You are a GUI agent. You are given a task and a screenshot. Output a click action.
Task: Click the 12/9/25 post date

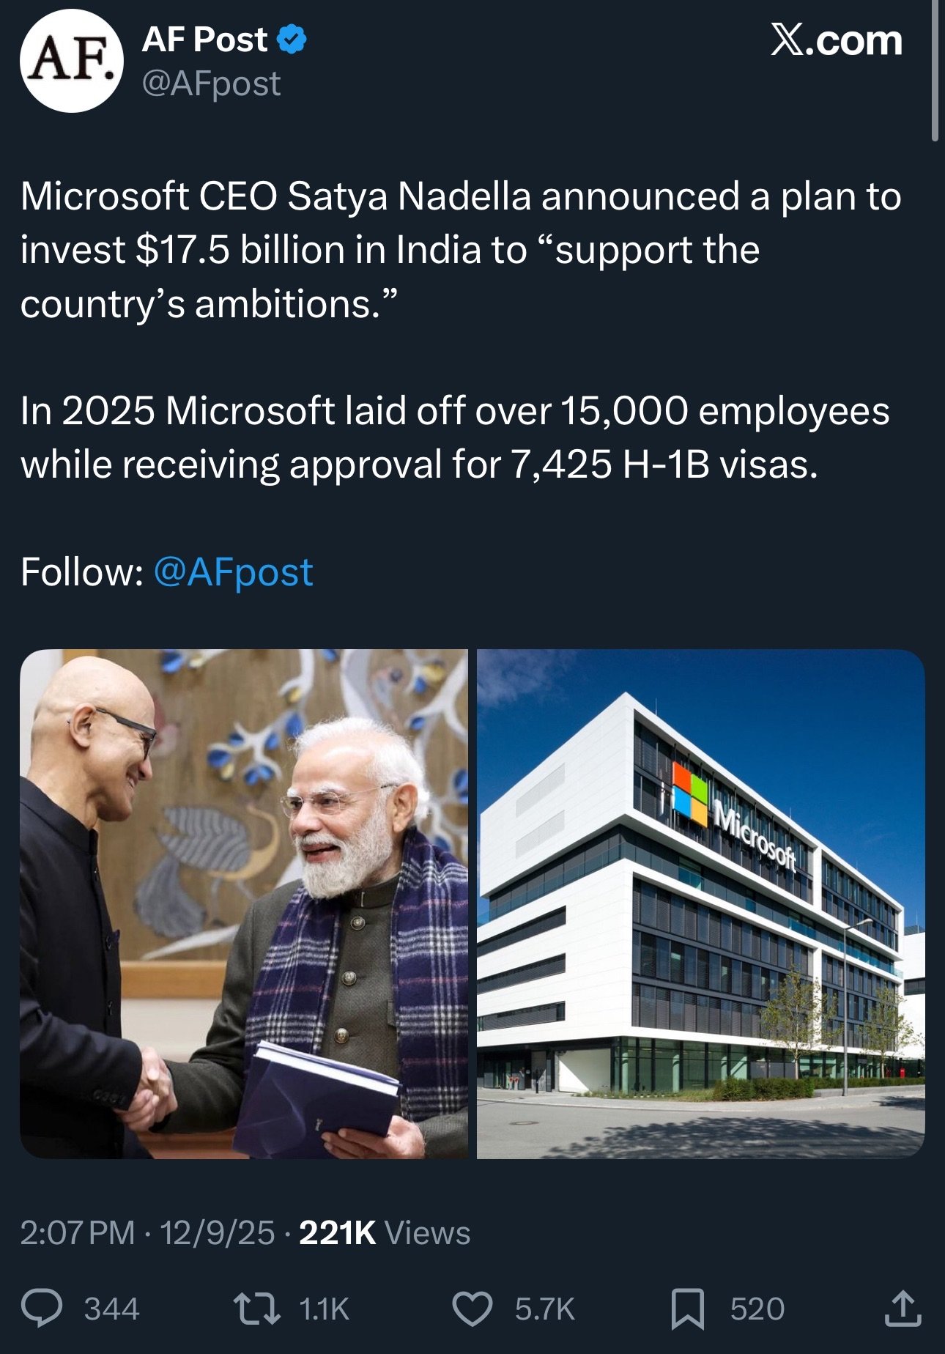tap(218, 1233)
